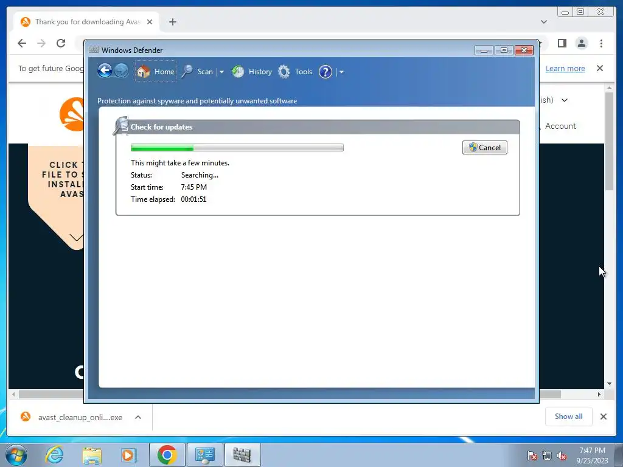Click Windows Defender forward arrow button
Viewport: 623px width, 467px height.
click(x=121, y=71)
